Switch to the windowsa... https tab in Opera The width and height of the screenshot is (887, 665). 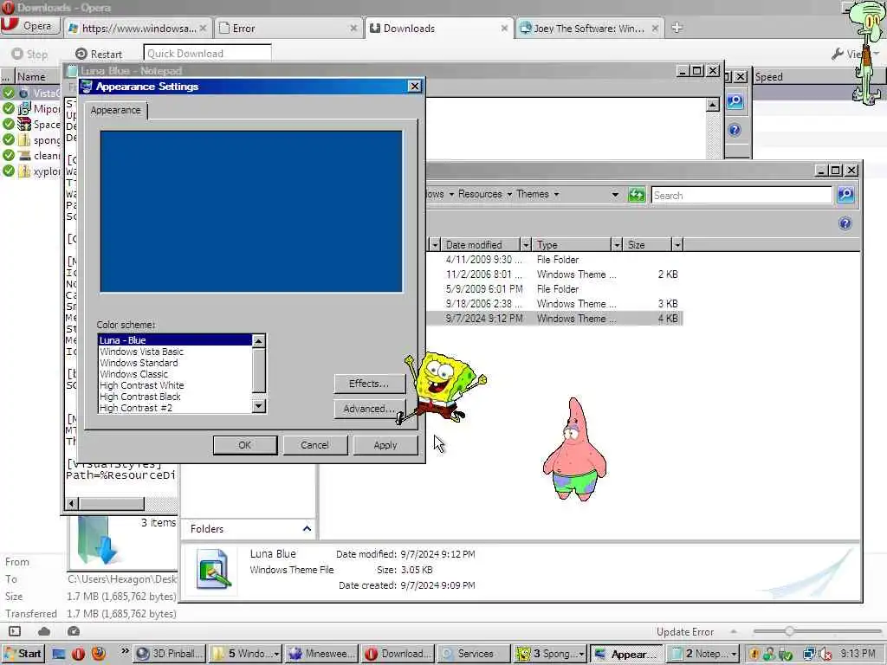click(139, 29)
